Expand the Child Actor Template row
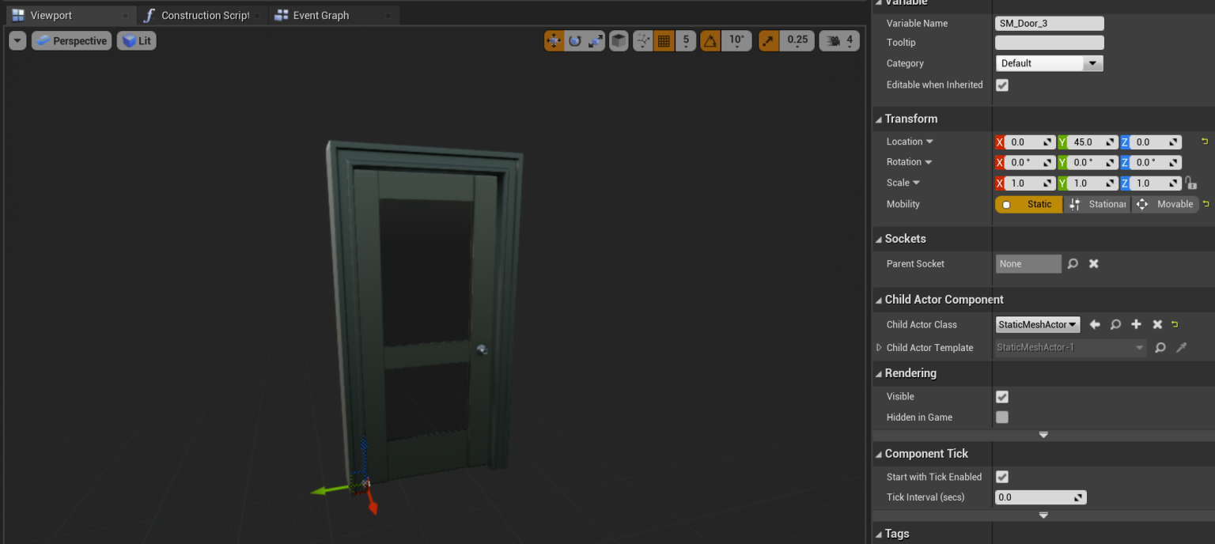 pyautogui.click(x=879, y=348)
